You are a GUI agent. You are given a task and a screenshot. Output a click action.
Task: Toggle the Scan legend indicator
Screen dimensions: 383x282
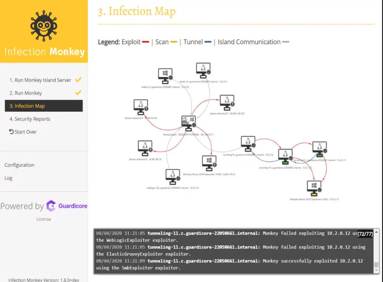click(x=174, y=42)
